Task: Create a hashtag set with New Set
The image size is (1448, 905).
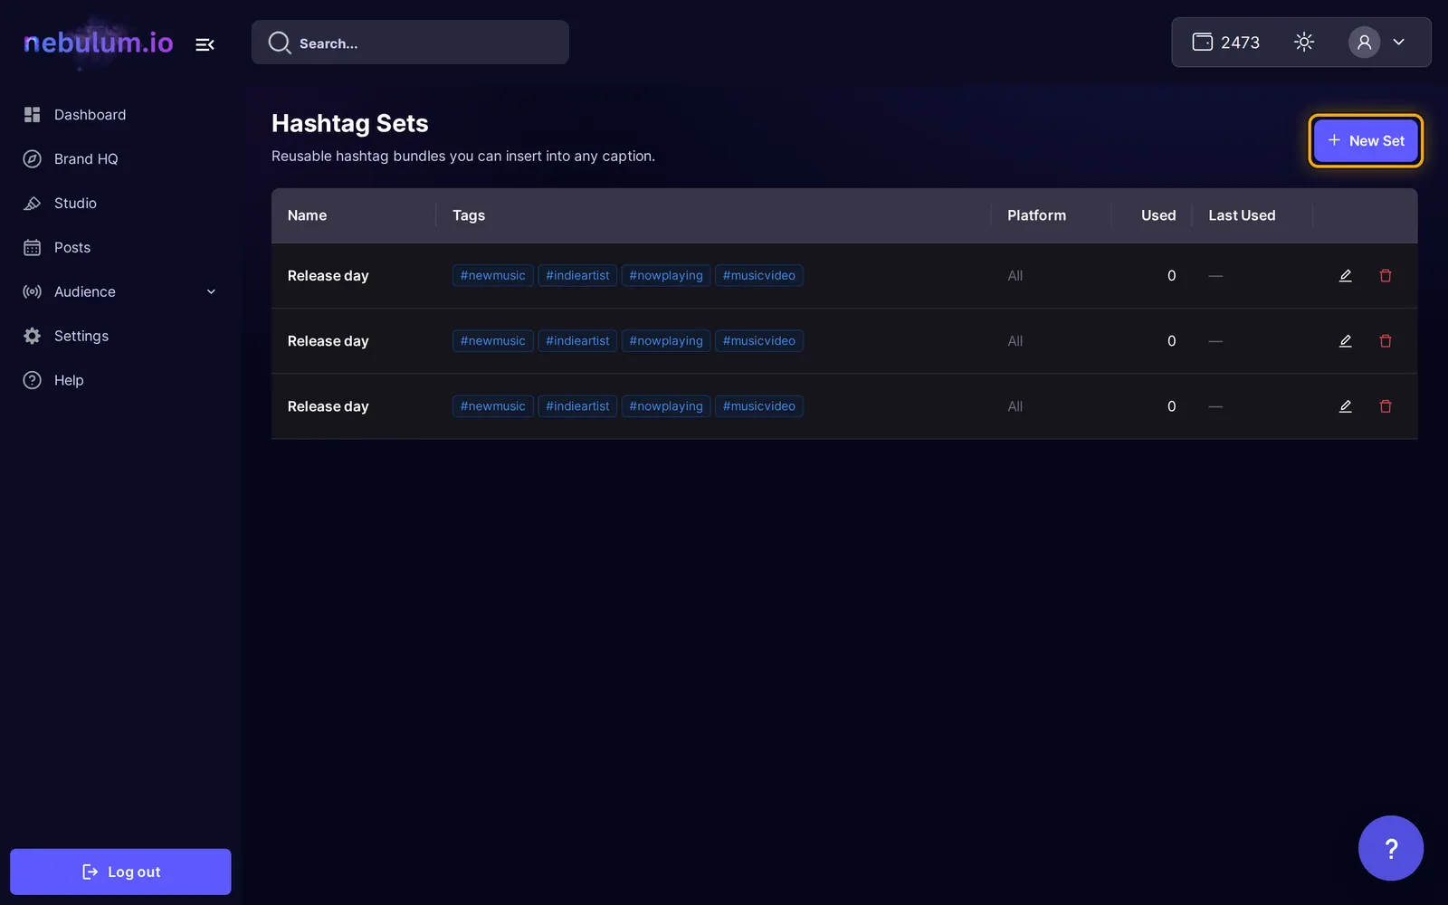Action: coord(1365,141)
